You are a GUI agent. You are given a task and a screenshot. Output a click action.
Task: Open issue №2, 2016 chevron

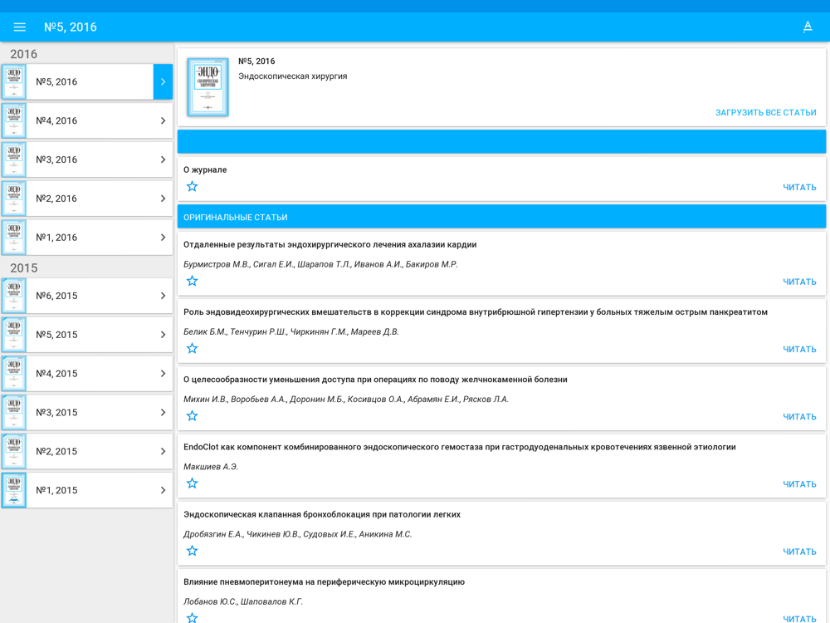tap(163, 199)
